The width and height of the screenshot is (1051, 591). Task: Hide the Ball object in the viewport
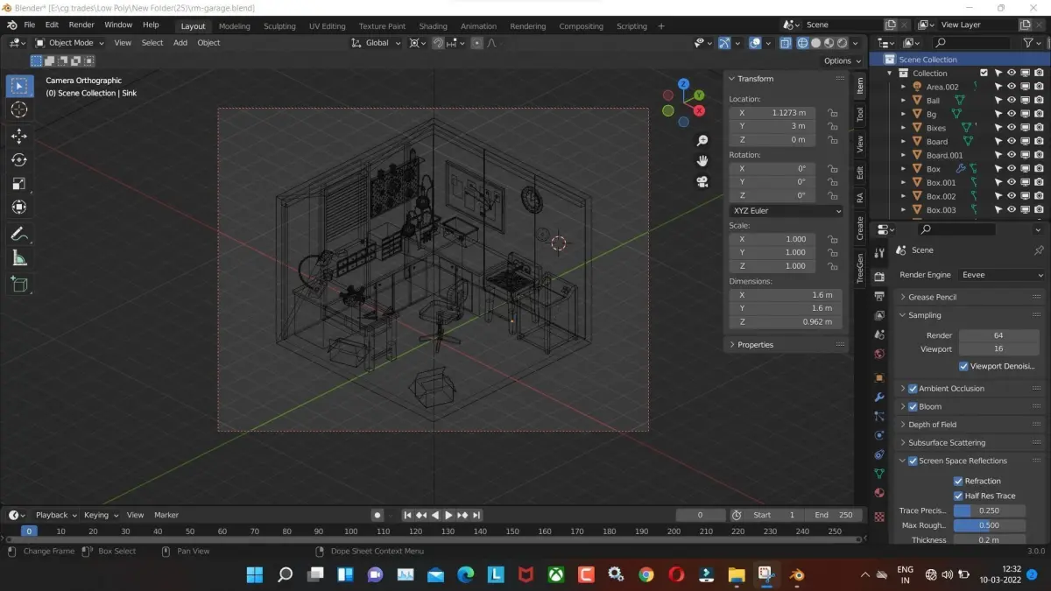click(1011, 100)
